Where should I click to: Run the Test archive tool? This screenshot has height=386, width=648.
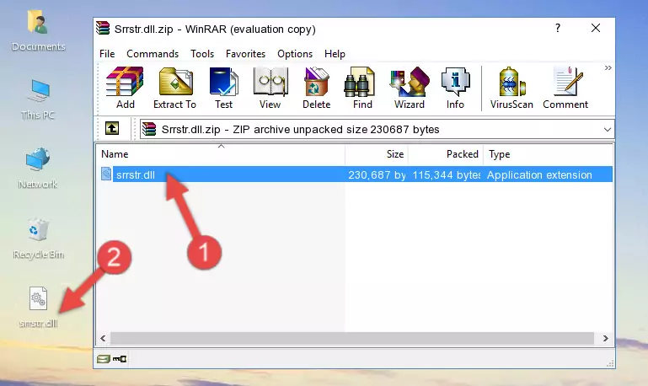[223, 88]
